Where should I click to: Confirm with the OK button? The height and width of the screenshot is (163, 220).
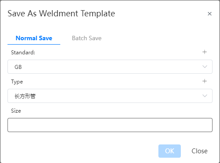[x=169, y=151]
